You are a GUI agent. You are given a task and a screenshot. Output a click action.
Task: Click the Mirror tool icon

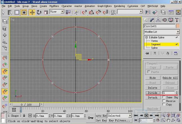[148, 12]
